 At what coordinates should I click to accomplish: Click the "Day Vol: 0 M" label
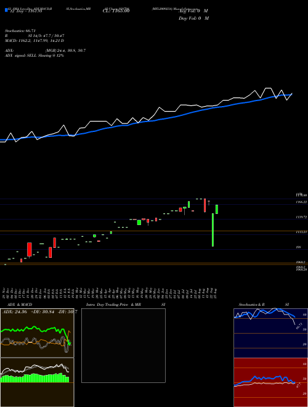tap(193, 18)
